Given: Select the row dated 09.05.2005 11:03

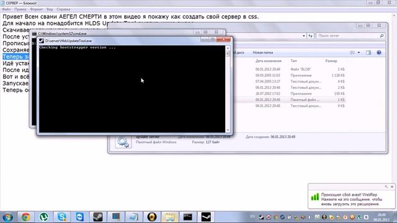Looking at the screenshot, I should coord(290,76).
